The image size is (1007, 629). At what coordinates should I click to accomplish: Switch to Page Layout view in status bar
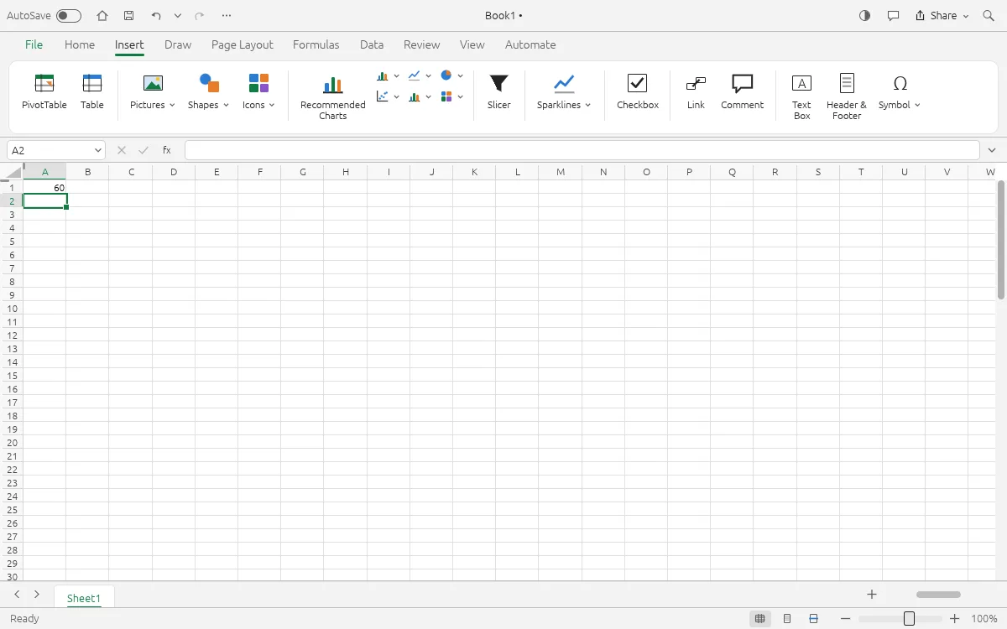pos(787,619)
